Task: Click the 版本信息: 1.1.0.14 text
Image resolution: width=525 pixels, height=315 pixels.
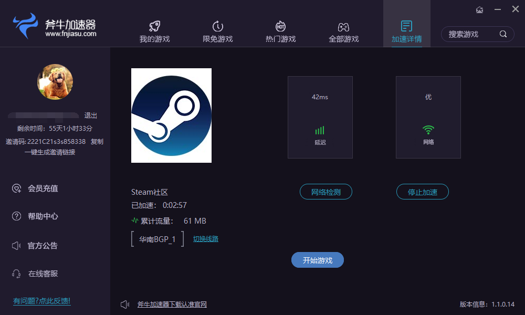Action: coord(487,304)
